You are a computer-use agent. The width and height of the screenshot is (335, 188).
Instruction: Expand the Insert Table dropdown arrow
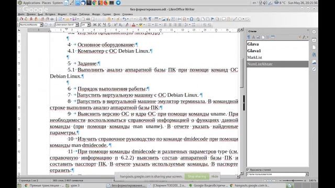pos(159,19)
